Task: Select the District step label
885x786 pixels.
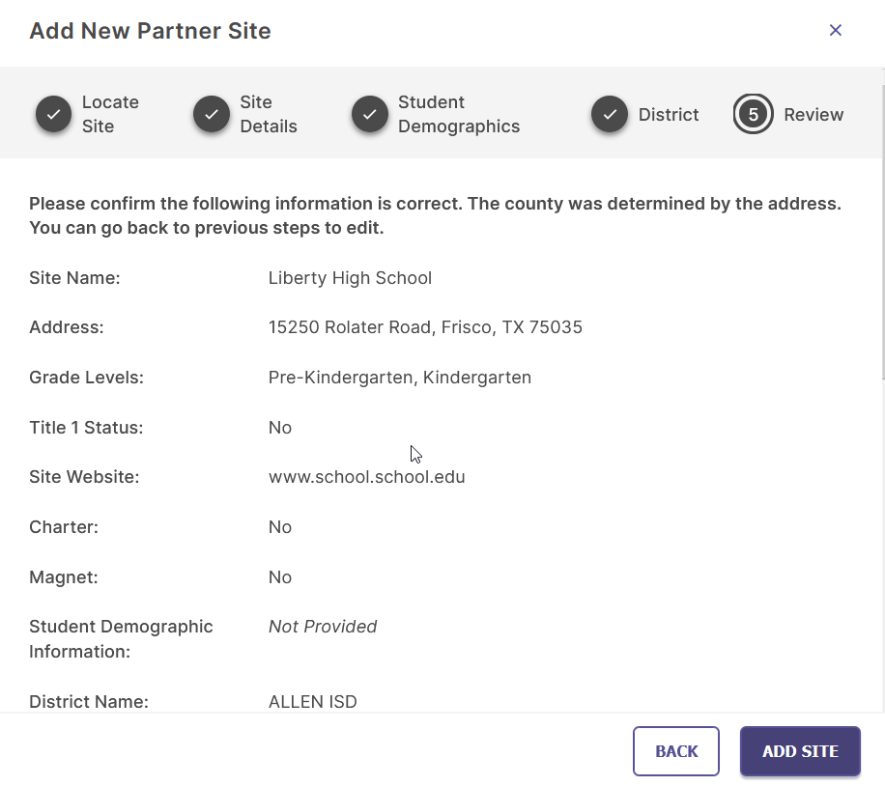Action: click(669, 115)
